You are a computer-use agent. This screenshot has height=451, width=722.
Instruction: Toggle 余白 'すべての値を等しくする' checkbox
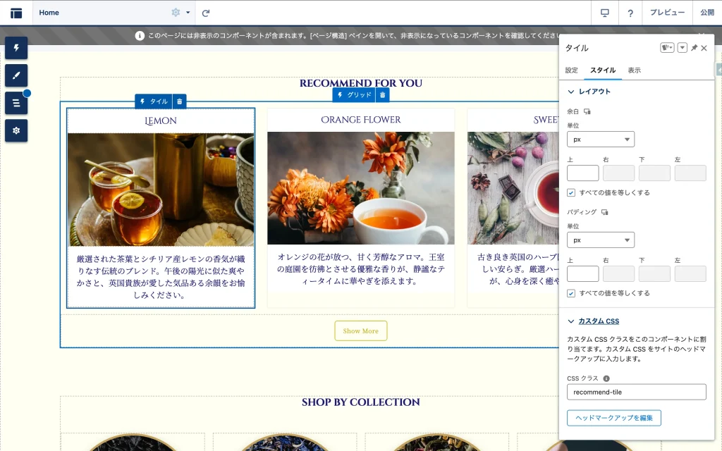click(x=572, y=192)
